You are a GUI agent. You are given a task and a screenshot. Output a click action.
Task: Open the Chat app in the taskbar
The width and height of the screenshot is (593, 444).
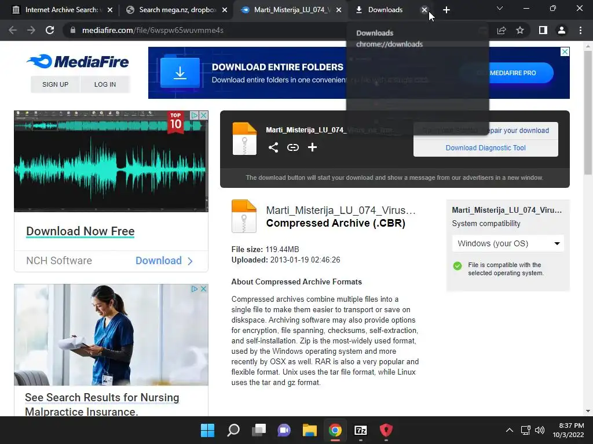[284, 430]
